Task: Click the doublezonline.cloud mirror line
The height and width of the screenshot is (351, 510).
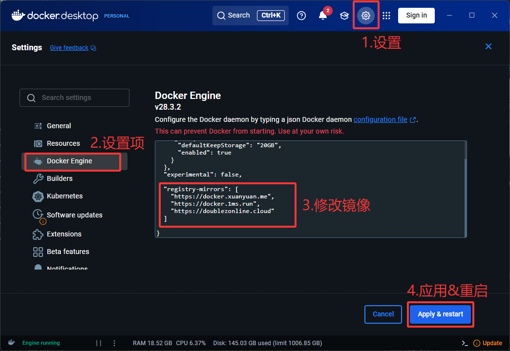Action: click(x=222, y=211)
